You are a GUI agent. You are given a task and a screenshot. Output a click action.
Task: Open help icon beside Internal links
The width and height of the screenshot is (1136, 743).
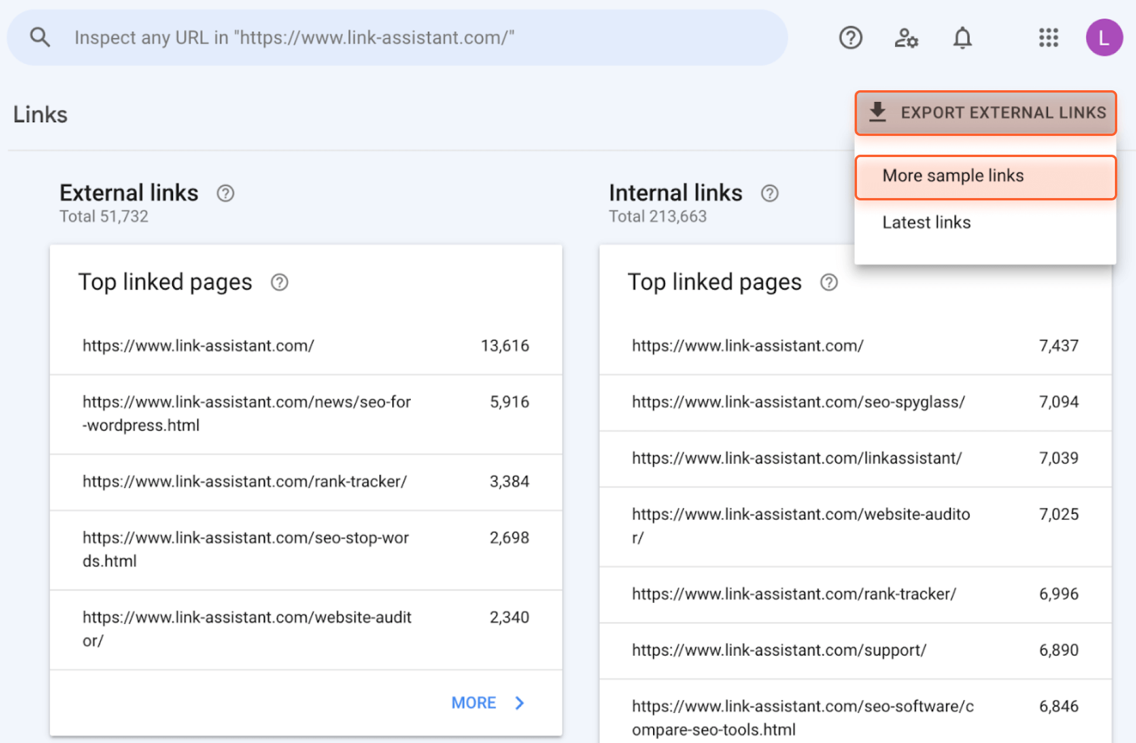pyautogui.click(x=770, y=193)
